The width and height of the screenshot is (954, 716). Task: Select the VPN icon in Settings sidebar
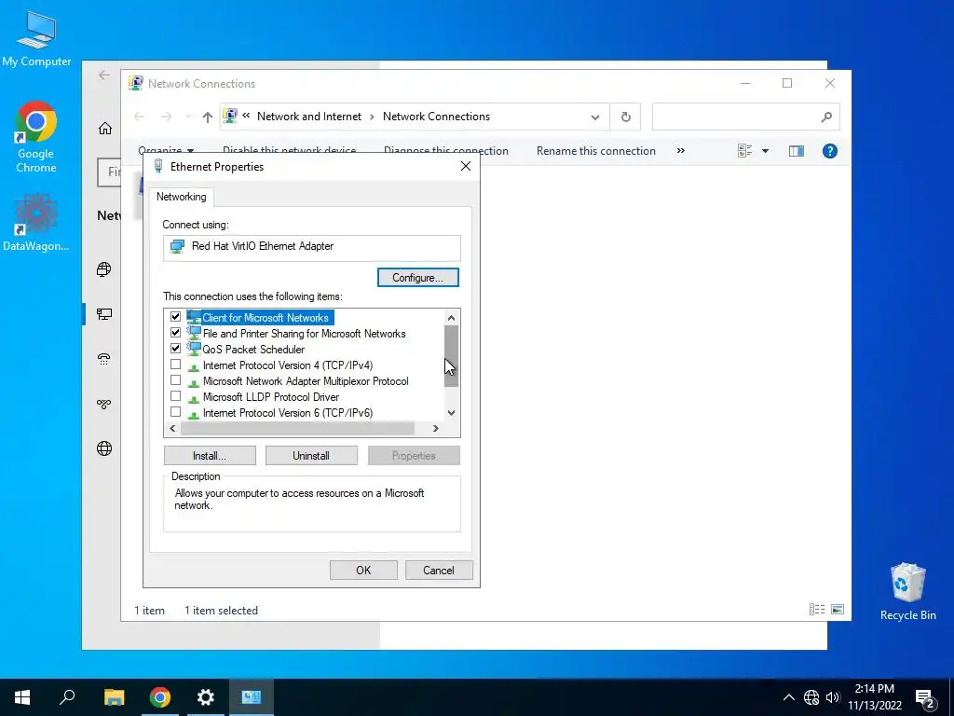tap(104, 404)
